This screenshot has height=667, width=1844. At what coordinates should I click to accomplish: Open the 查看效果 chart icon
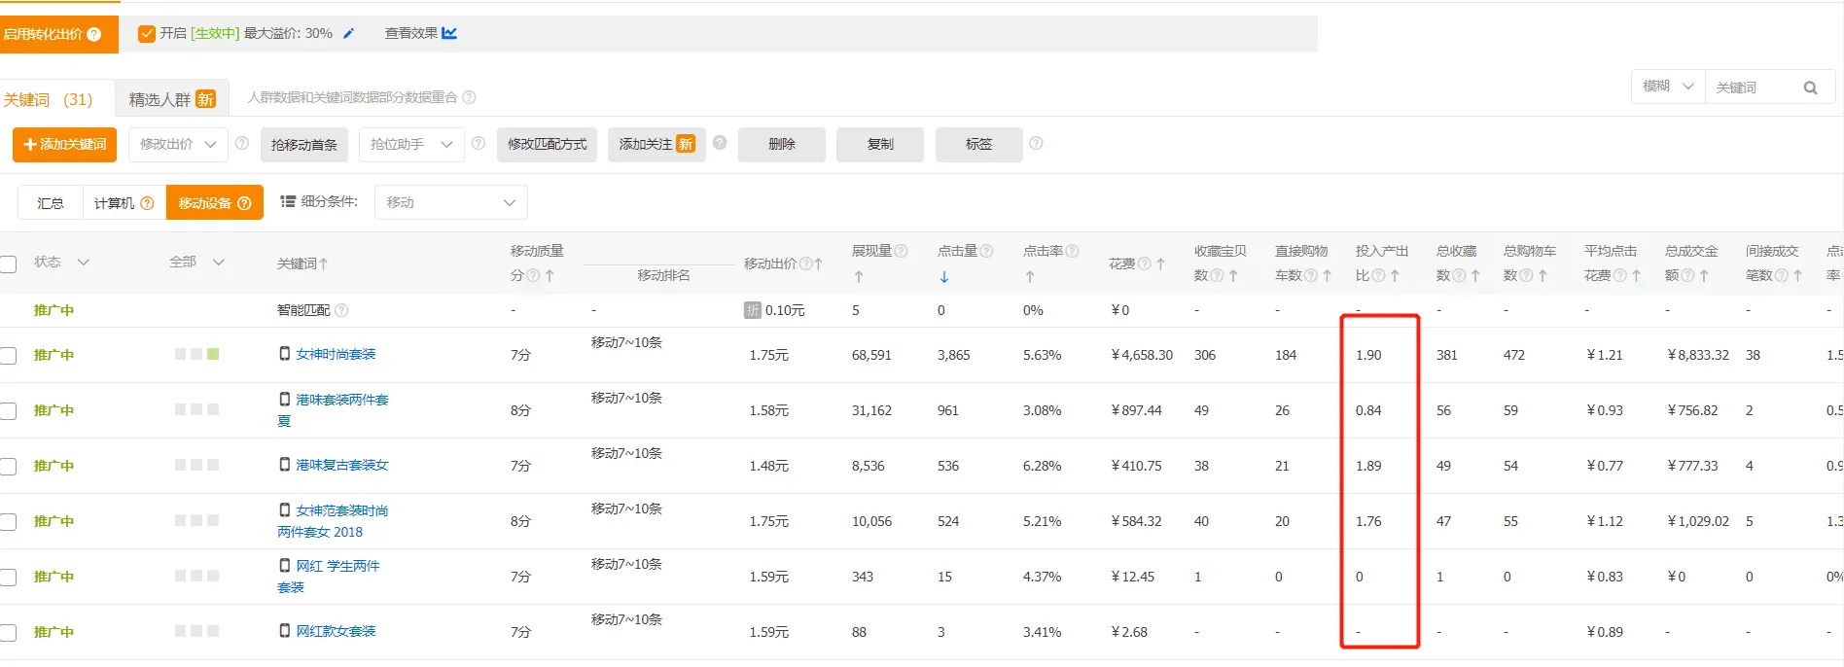tap(449, 33)
